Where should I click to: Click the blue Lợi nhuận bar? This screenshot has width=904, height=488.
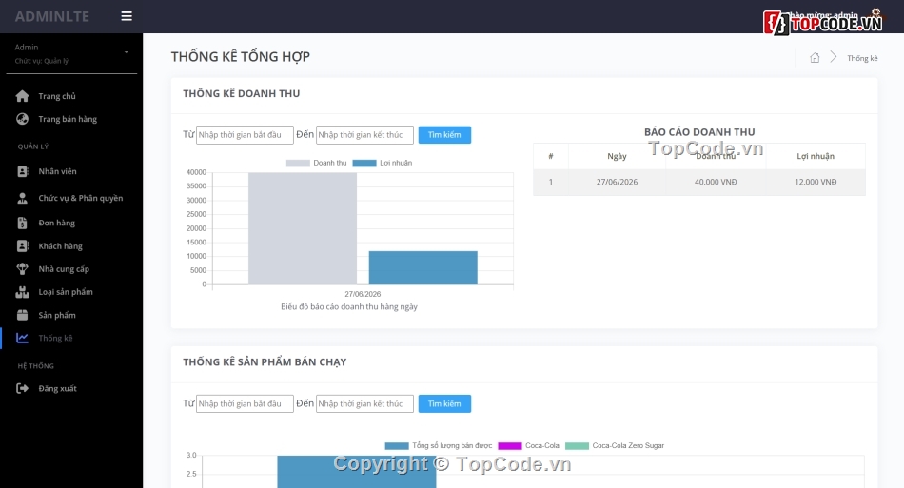423,268
